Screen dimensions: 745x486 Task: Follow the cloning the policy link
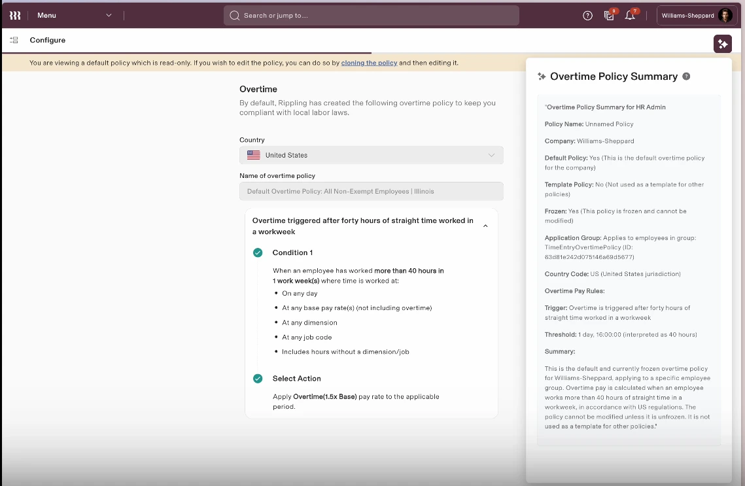point(369,63)
